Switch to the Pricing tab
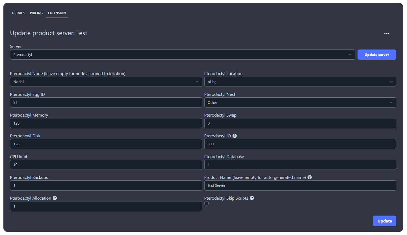The width and height of the screenshot is (407, 235). (x=36, y=13)
